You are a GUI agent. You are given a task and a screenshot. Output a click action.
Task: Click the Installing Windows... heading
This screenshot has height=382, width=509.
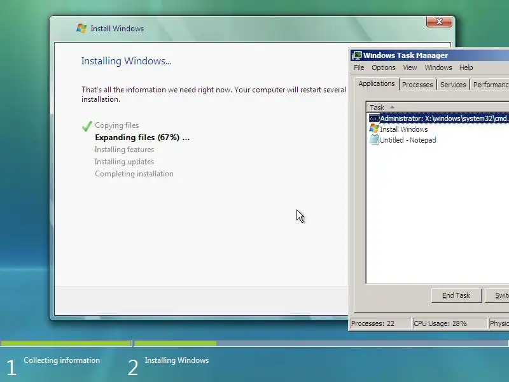[126, 61]
